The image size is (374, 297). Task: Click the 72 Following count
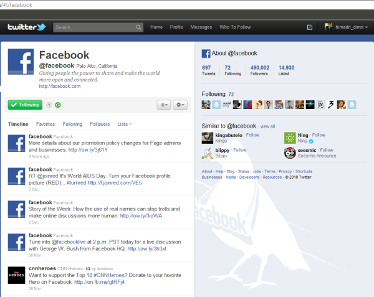click(233, 70)
